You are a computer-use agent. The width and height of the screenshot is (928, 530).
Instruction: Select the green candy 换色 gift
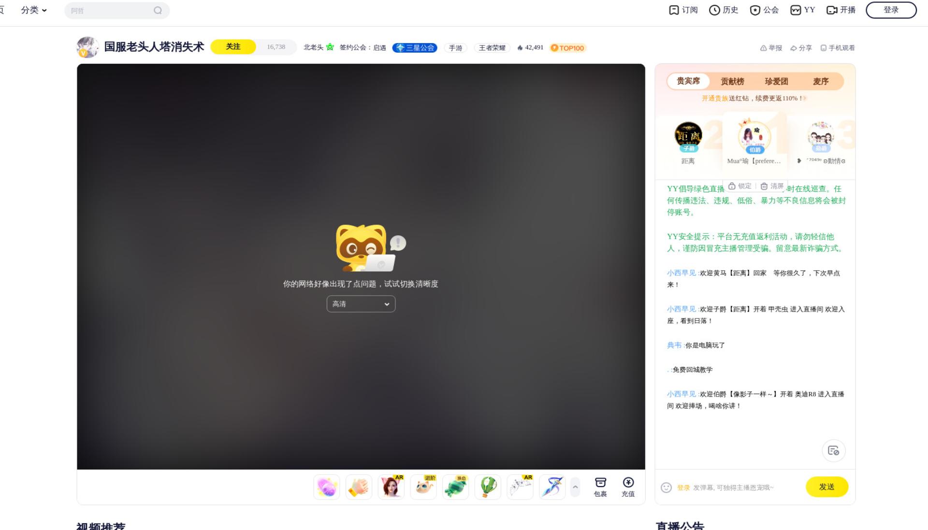tap(456, 487)
